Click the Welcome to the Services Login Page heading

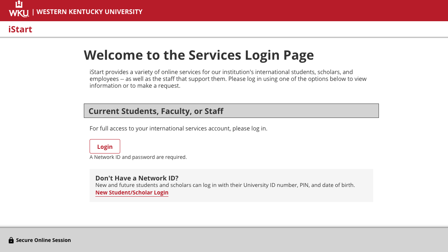pos(199,55)
